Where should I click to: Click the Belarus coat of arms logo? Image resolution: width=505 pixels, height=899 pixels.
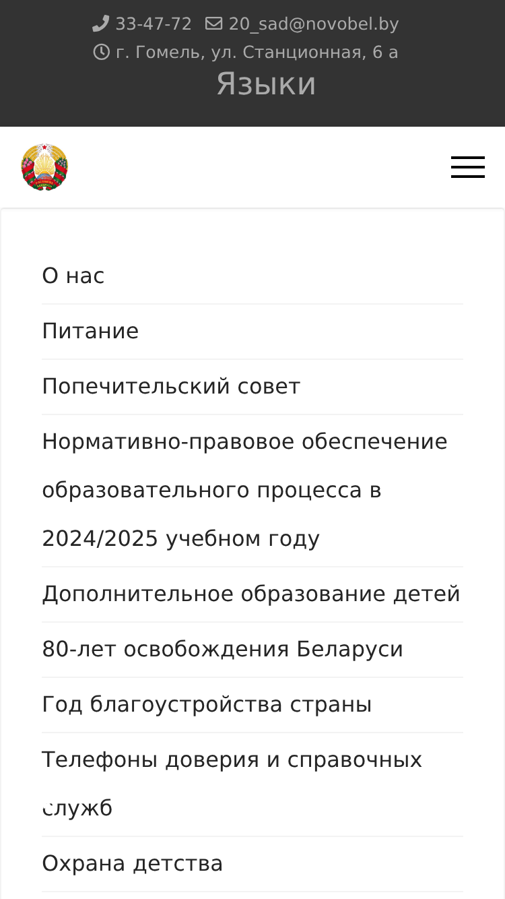(x=44, y=167)
